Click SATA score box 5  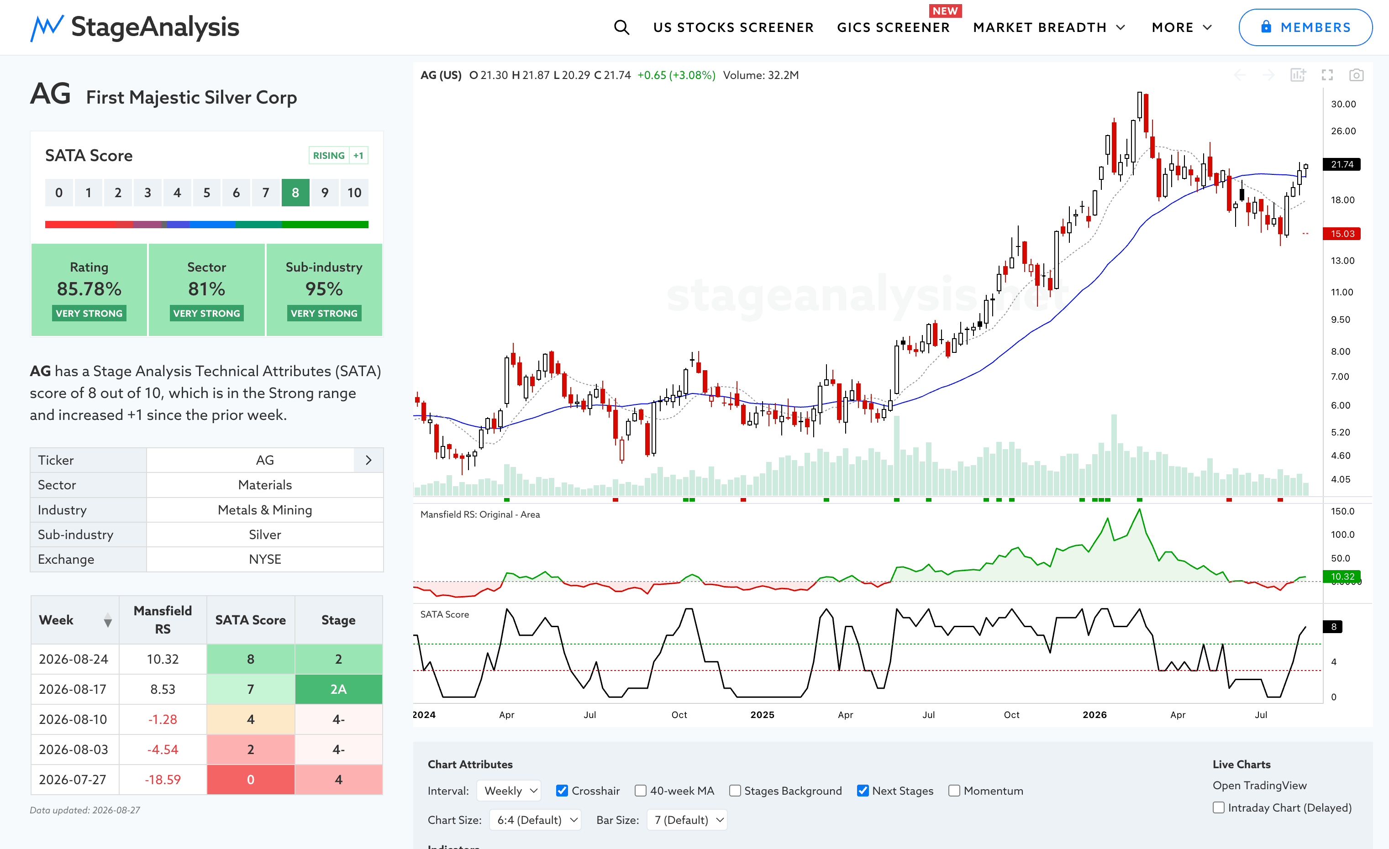point(207,193)
